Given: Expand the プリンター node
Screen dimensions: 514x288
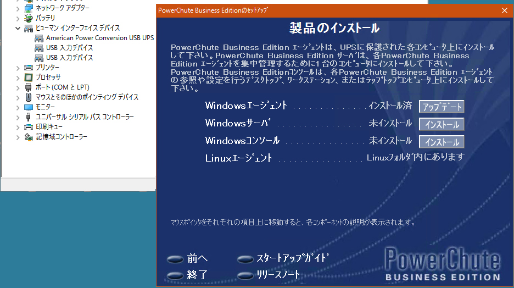Looking at the screenshot, I should [18, 68].
